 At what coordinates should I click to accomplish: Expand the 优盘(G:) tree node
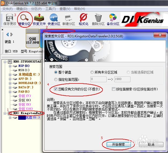tap(10, 118)
